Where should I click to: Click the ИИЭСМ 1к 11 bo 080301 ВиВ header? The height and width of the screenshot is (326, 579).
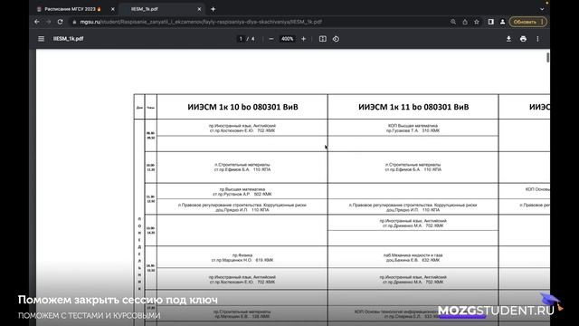click(413, 107)
